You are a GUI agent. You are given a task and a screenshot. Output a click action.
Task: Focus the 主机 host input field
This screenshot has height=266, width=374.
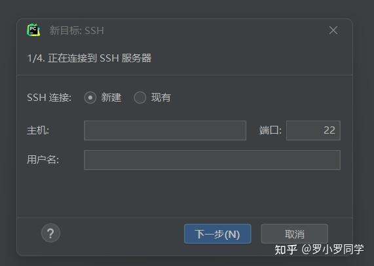(165, 130)
